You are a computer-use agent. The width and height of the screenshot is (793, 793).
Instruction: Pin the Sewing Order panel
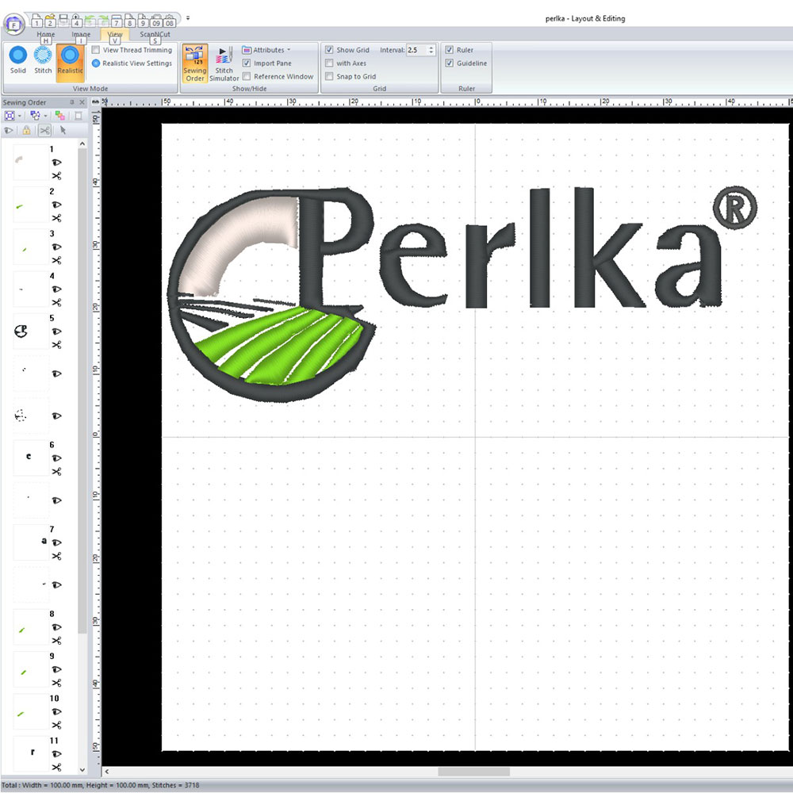tap(72, 102)
